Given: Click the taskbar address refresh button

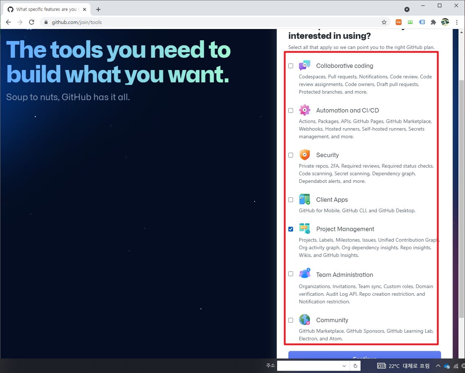Looking at the screenshot, I should (x=355, y=366).
